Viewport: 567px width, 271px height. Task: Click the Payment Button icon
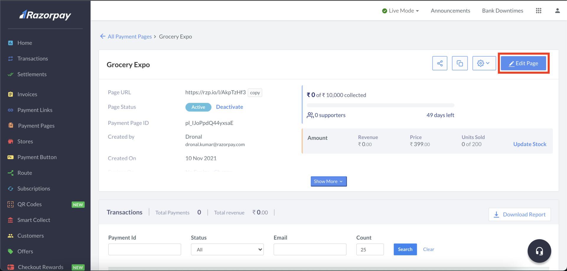click(x=11, y=157)
